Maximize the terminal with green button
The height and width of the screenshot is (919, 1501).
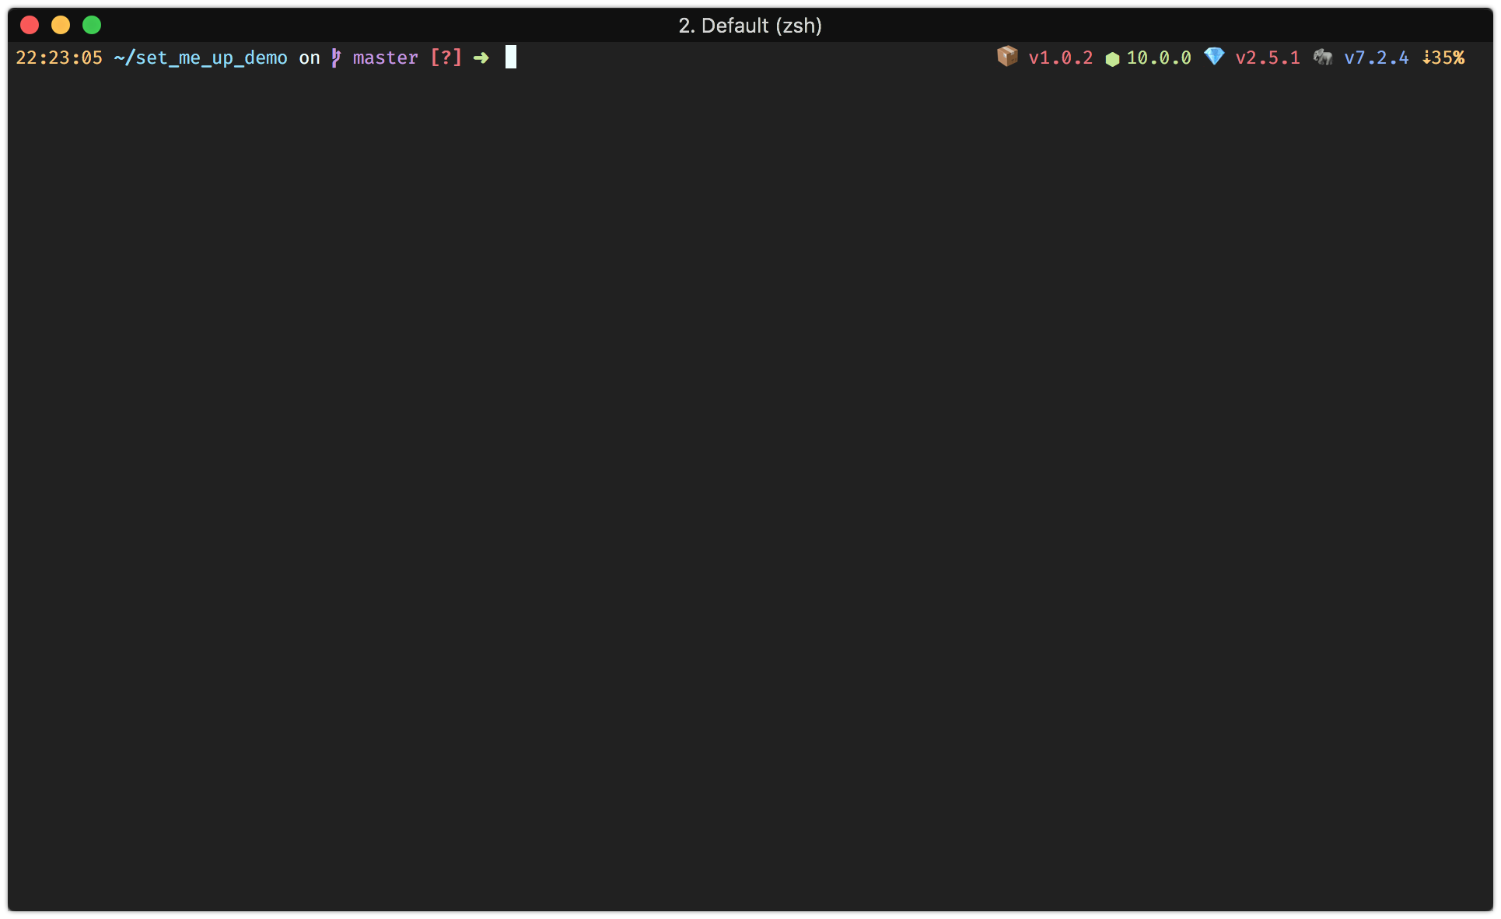(x=92, y=25)
